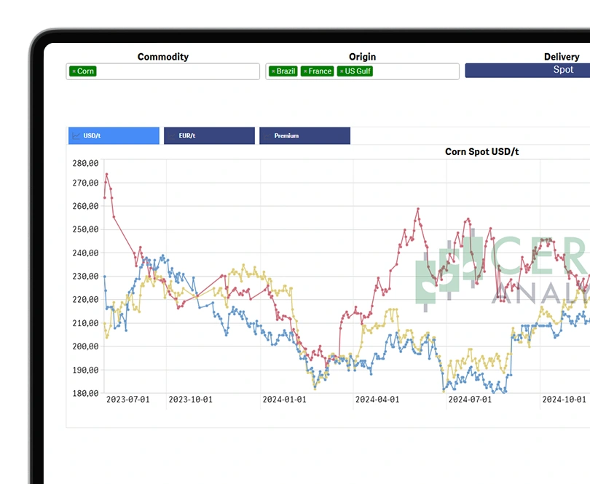
Task: Select the Spot delivery button
Action: pos(527,71)
